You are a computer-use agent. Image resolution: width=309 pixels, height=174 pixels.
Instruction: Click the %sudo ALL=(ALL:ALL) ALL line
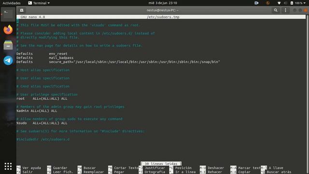(42, 123)
